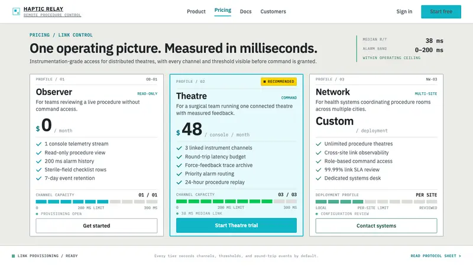Click the Theatre channel capacity green bar

[236, 202]
